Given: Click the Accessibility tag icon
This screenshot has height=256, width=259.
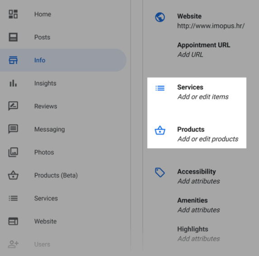Looking at the screenshot, I should point(160,172).
